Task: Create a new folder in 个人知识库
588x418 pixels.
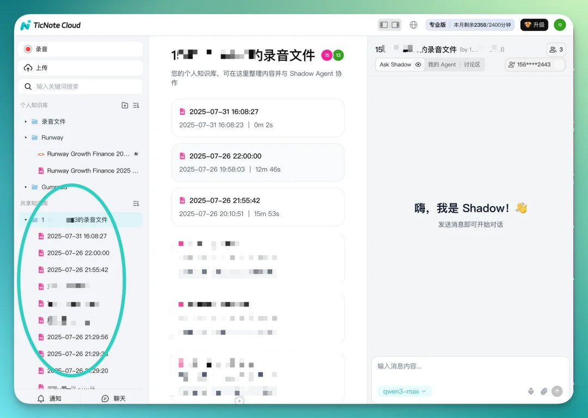Action: 124,104
